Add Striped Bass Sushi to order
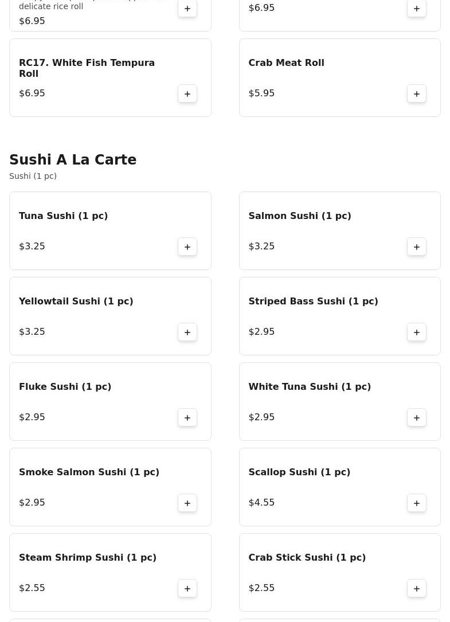The width and height of the screenshot is (450, 622). (417, 332)
